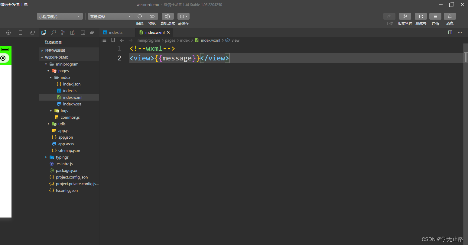This screenshot has height=245, width=468.
Task: Split the editor with the split icon
Action: (x=450, y=32)
